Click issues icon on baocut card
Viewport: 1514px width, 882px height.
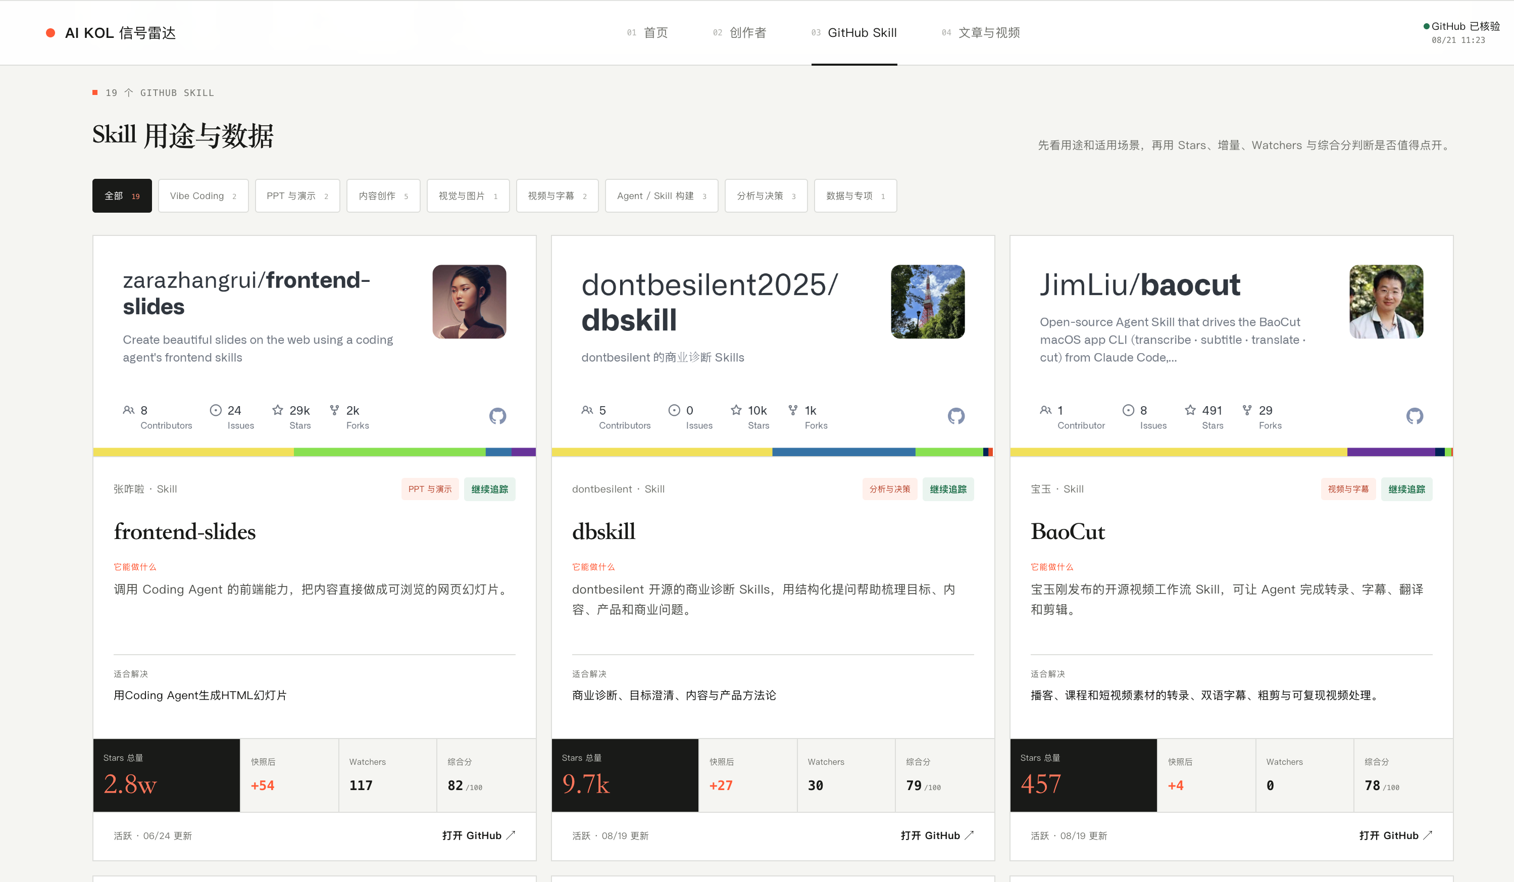pos(1128,410)
